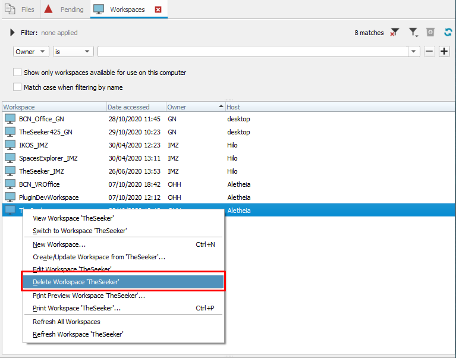Sort by the Host column header
Viewport: 456px width, 358px height.
click(339, 106)
